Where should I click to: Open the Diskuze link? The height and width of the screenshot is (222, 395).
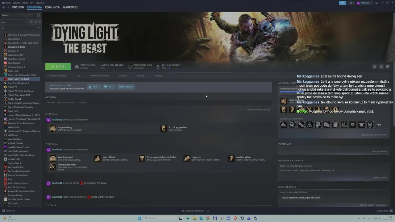[x=123, y=76]
